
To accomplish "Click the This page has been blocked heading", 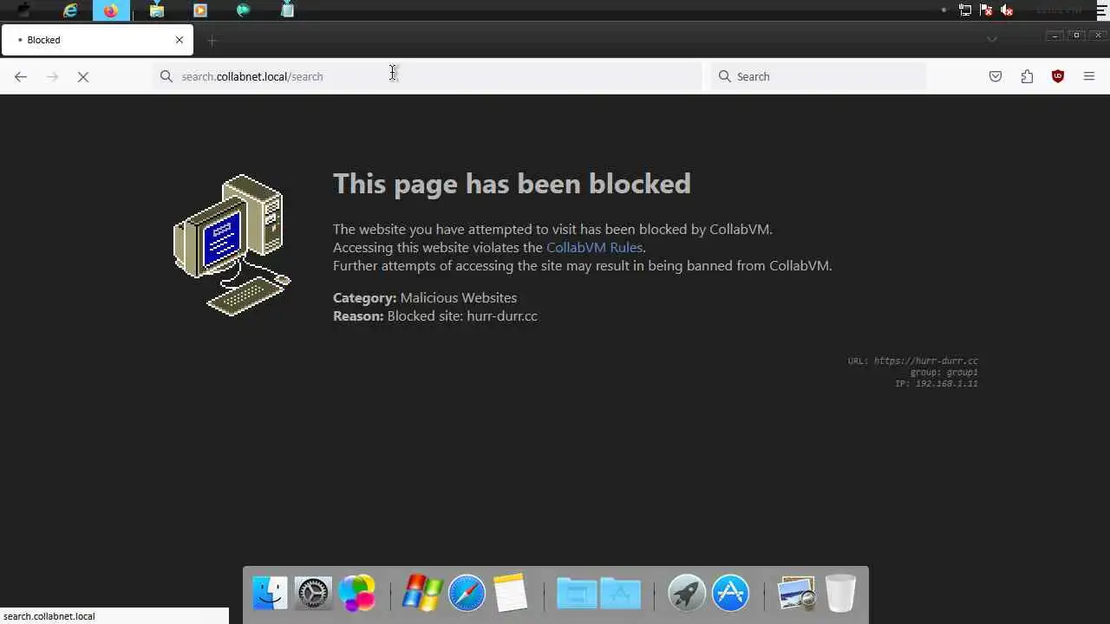I will point(512,184).
